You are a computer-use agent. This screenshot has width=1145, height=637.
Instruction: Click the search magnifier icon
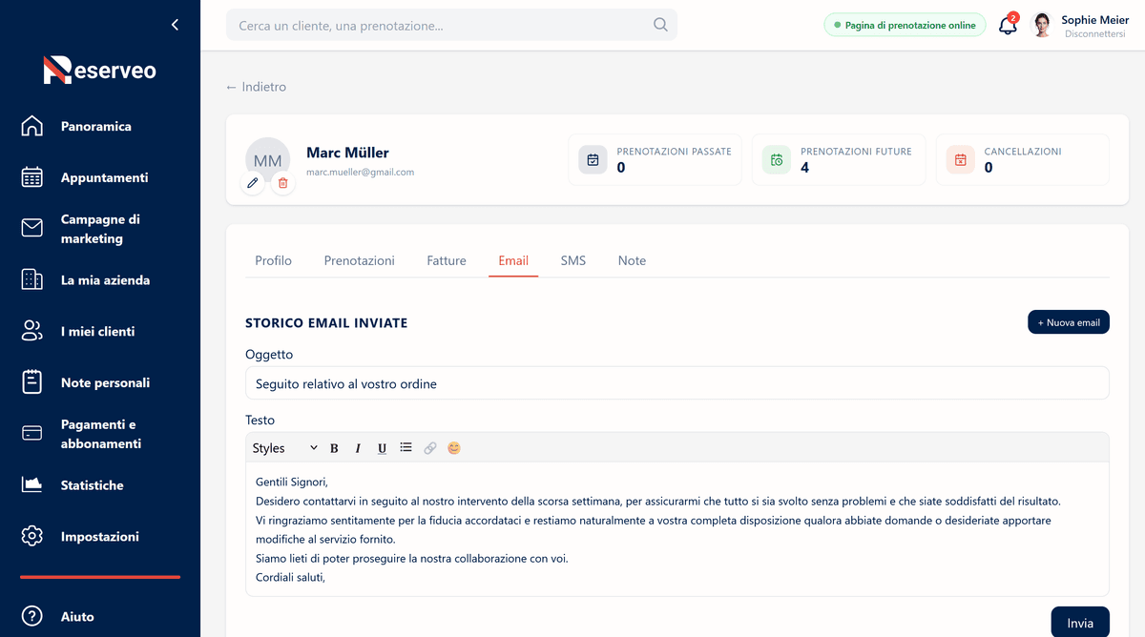[x=660, y=25]
